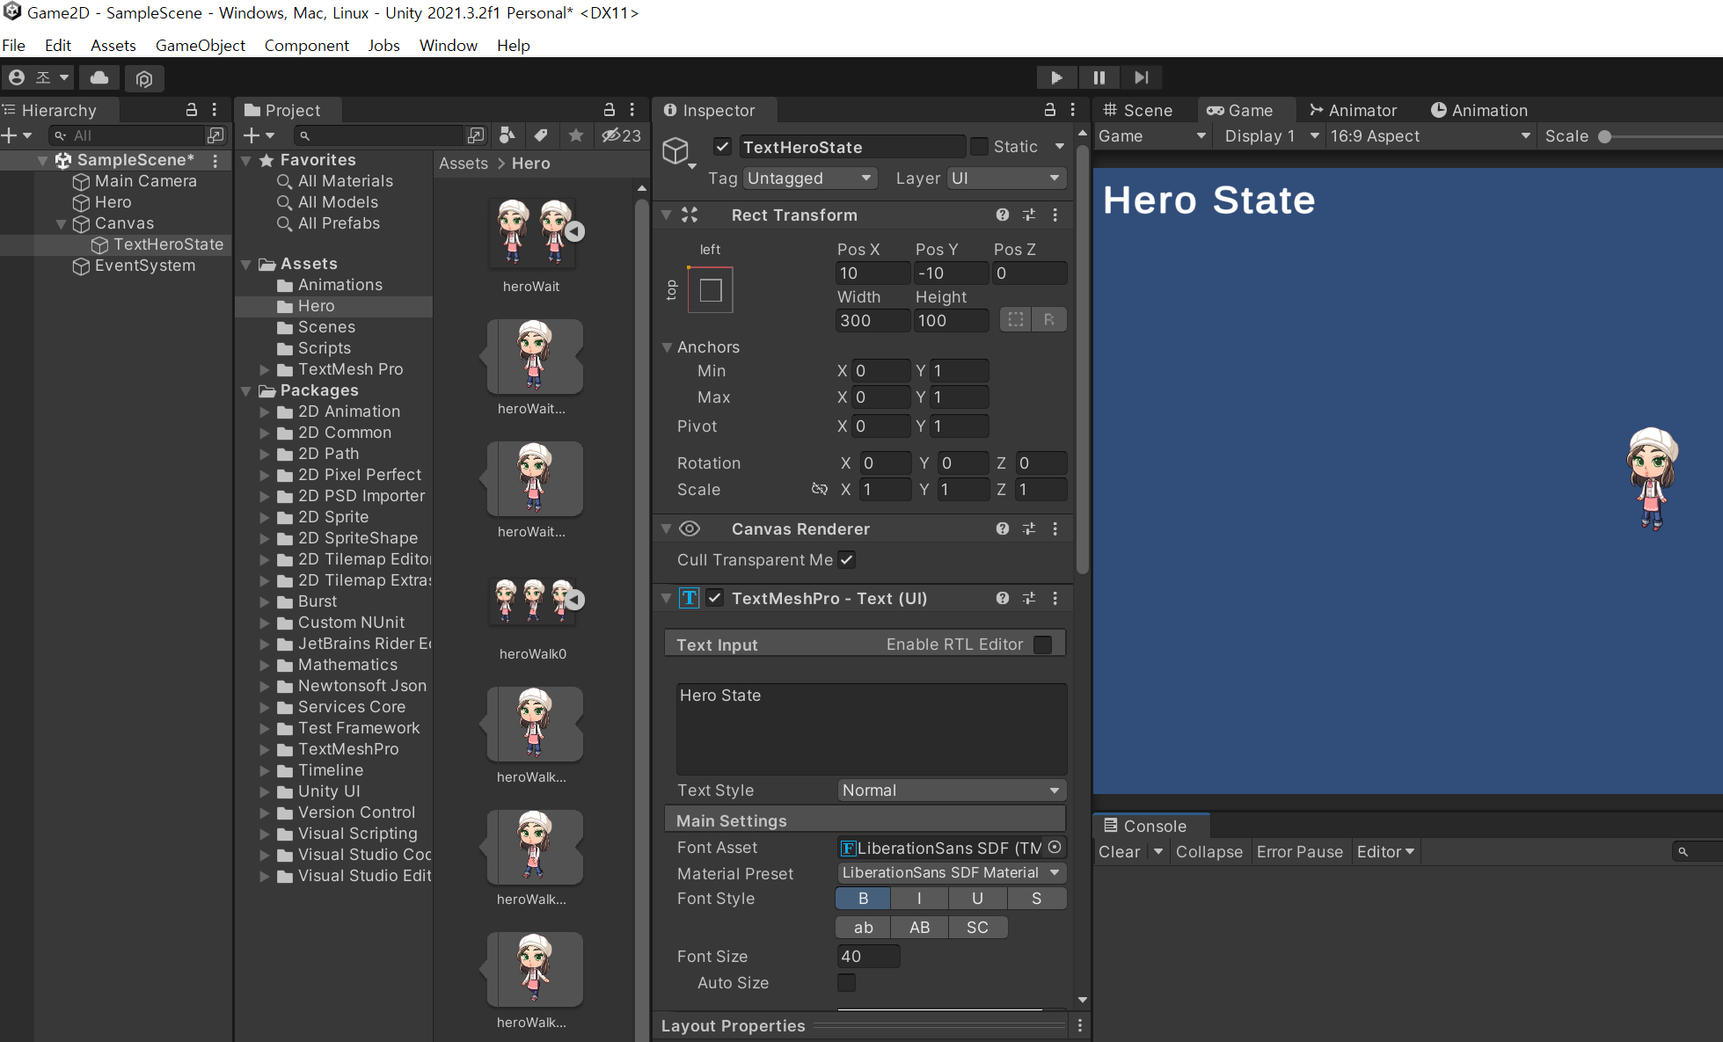Open the Layer dropdown
Viewport: 1723px width, 1042px height.
tap(1006, 179)
